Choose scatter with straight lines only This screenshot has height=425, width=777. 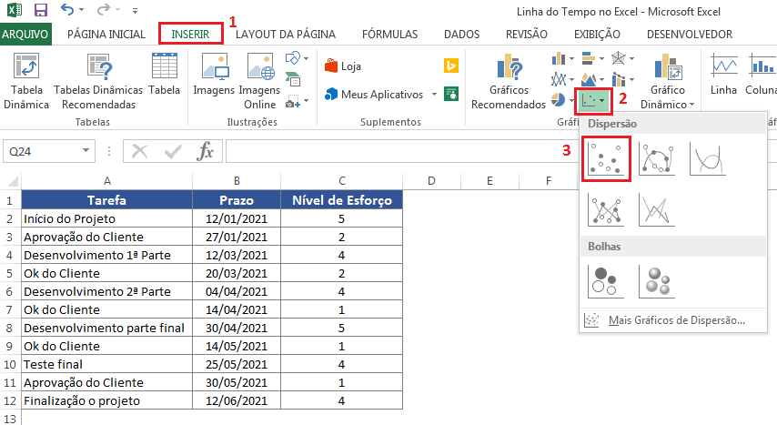point(656,208)
